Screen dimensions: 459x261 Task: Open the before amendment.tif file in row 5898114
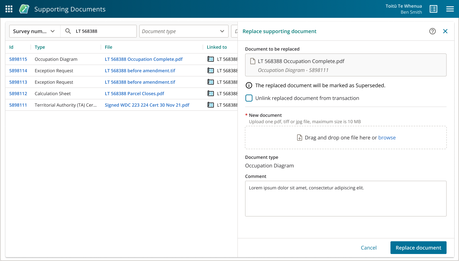coord(140,71)
